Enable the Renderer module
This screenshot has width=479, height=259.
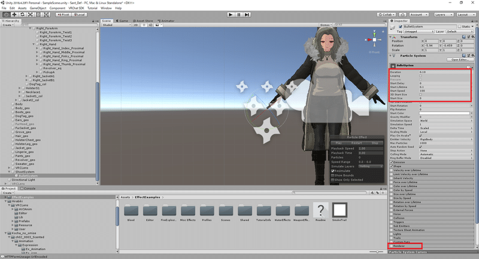click(x=392, y=246)
